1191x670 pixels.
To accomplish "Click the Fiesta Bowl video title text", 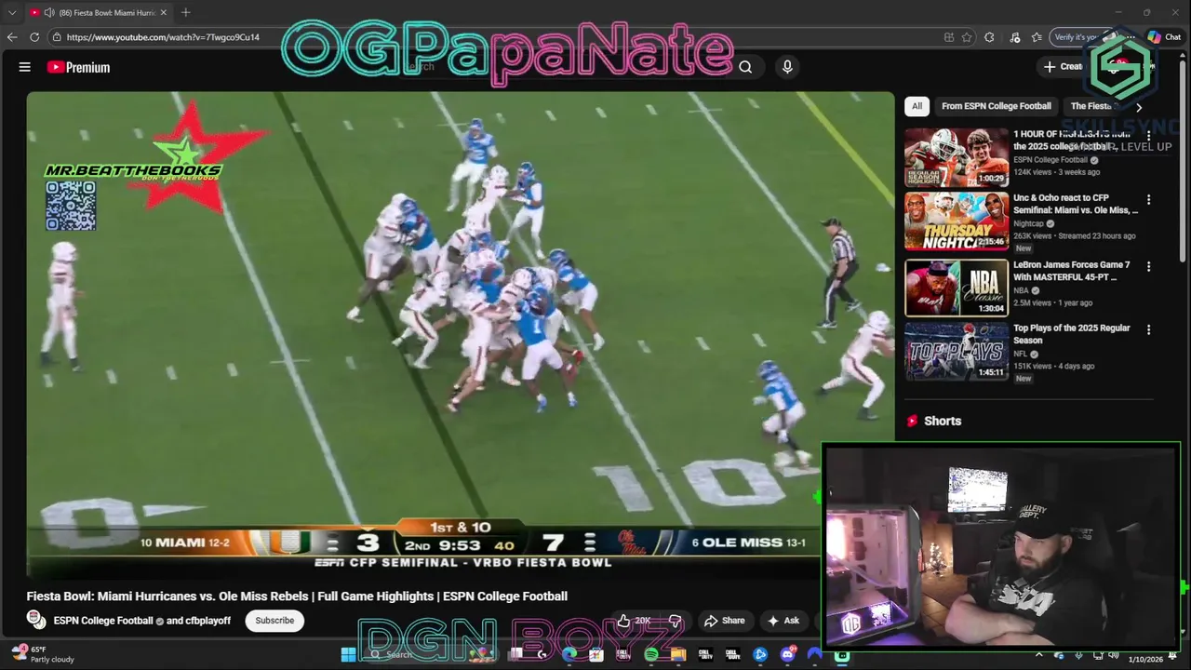I will (x=297, y=596).
